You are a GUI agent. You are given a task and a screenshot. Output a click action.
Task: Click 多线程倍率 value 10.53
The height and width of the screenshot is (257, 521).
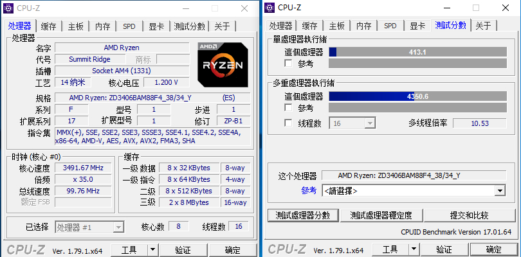(x=480, y=123)
